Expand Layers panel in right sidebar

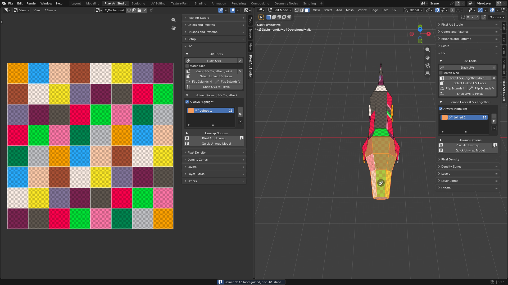click(468, 174)
